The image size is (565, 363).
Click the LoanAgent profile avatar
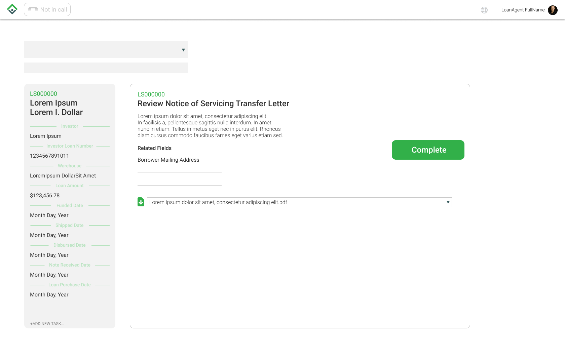[x=553, y=10]
